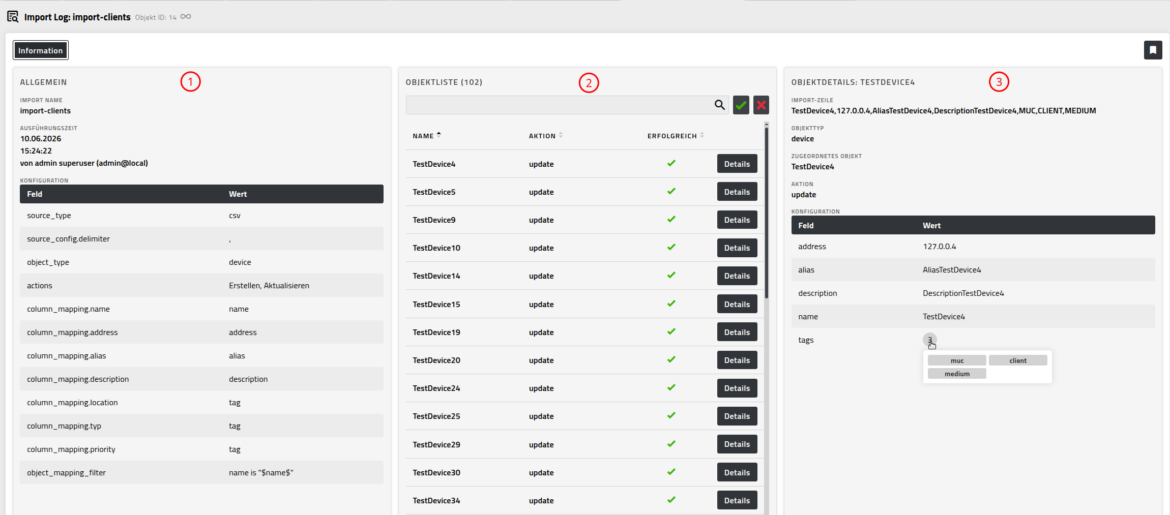Click the infinity link icon next to Objekt ID
The image size is (1170, 515).
(186, 17)
